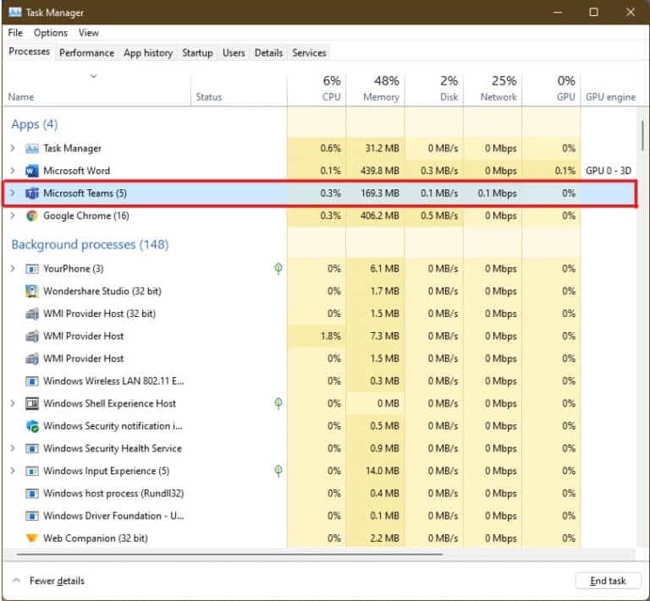Open the File menu
This screenshot has height=601, width=650.
[x=15, y=33]
